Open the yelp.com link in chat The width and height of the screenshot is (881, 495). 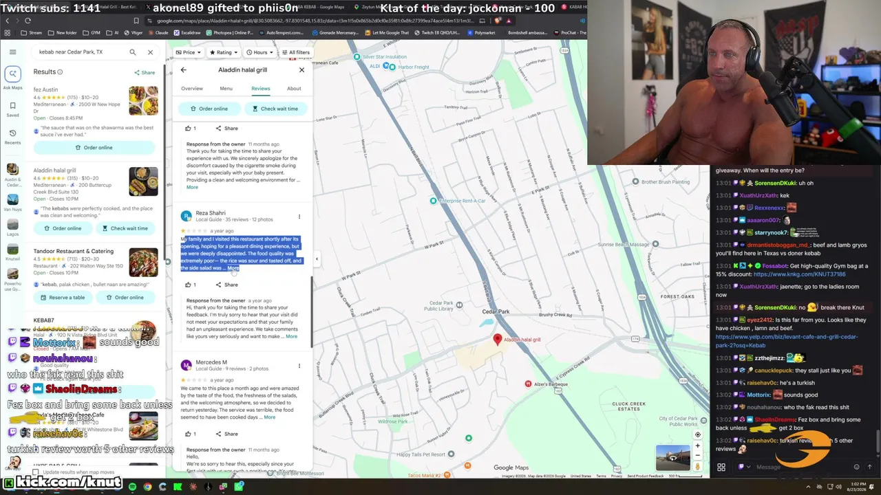click(787, 341)
